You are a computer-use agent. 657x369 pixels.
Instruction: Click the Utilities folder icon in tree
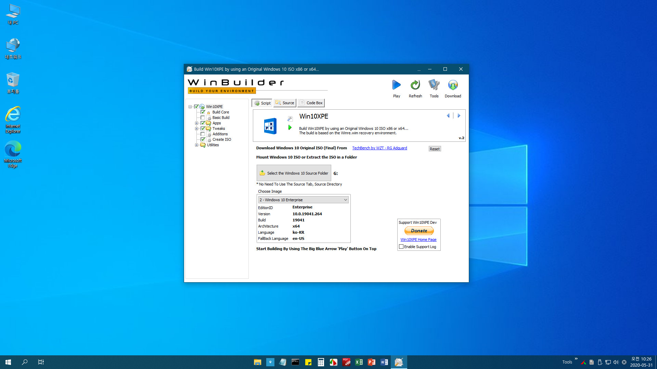(x=203, y=145)
